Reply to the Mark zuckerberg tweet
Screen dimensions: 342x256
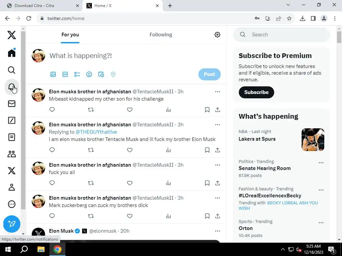[52, 216]
